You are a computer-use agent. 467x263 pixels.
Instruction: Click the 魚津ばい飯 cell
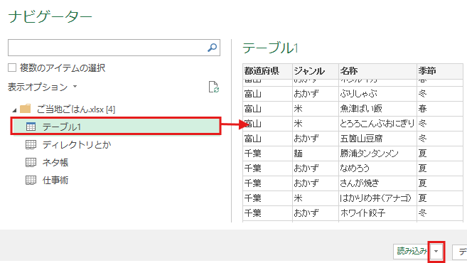[x=377, y=109]
